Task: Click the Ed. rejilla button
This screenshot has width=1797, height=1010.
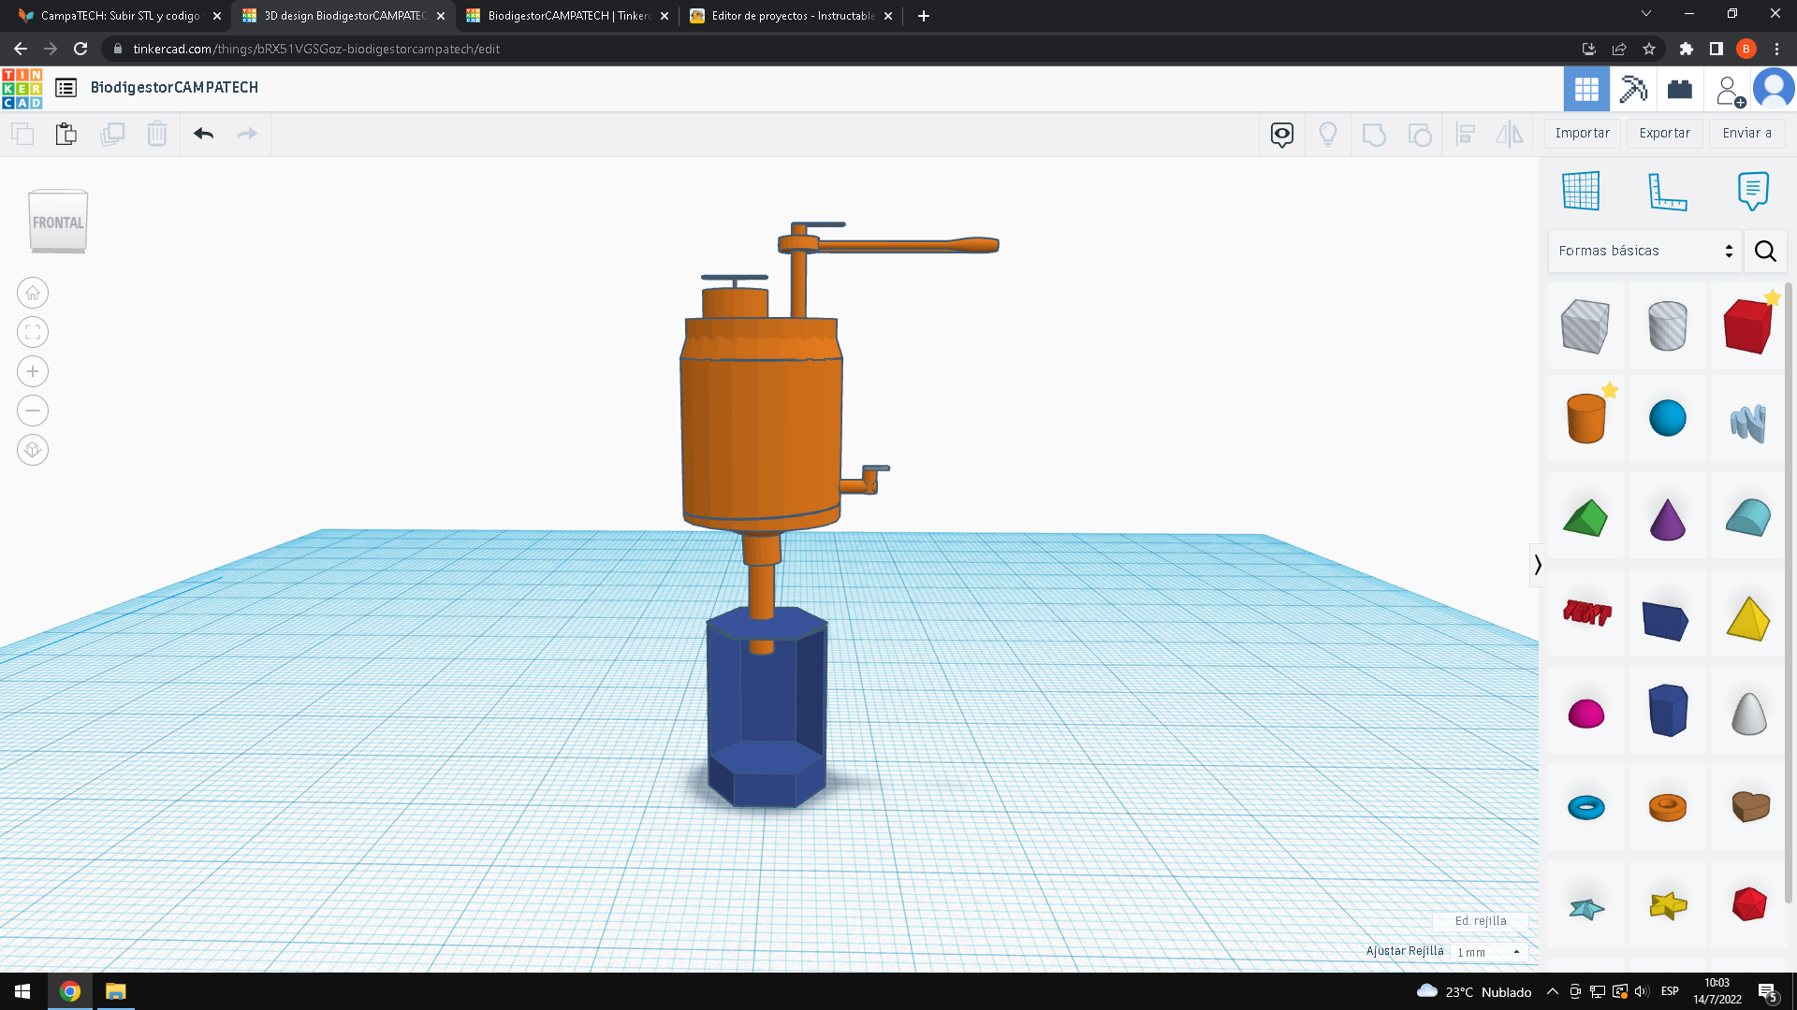Action: (x=1481, y=921)
